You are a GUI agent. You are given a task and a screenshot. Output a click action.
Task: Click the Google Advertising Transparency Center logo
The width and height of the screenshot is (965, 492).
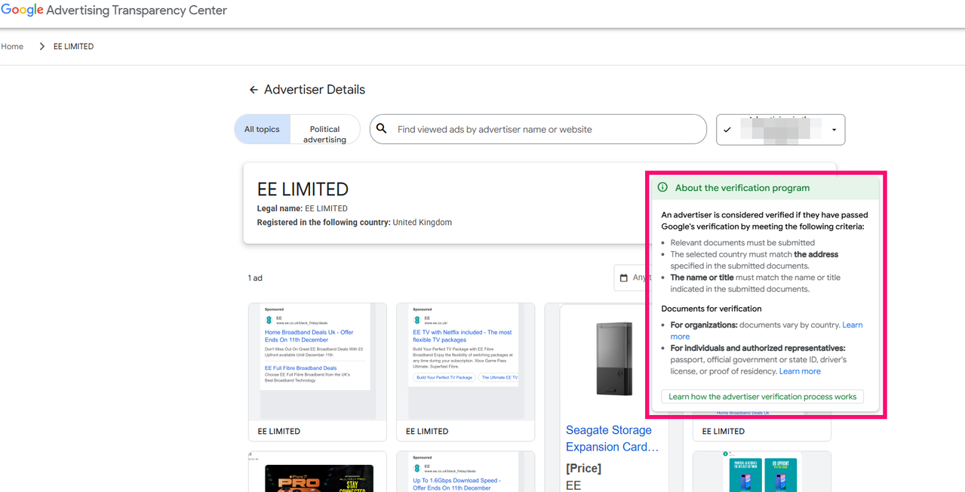pyautogui.click(x=114, y=11)
